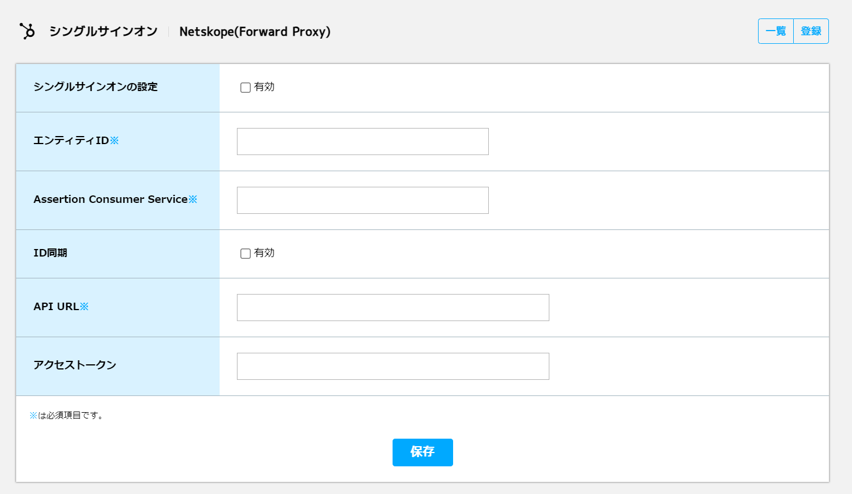The height and width of the screenshot is (494, 852).
Task: Click the ※は必須項目です。 note
Action: pos(67,415)
